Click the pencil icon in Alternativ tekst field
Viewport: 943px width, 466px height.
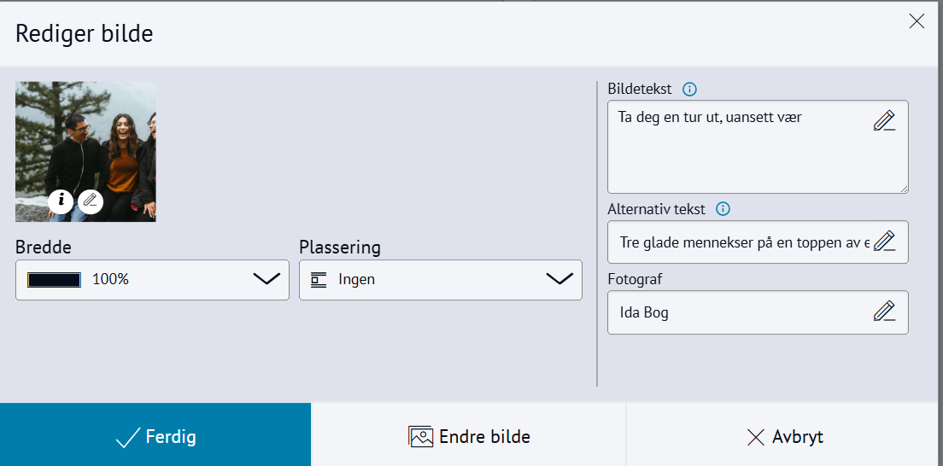point(884,242)
